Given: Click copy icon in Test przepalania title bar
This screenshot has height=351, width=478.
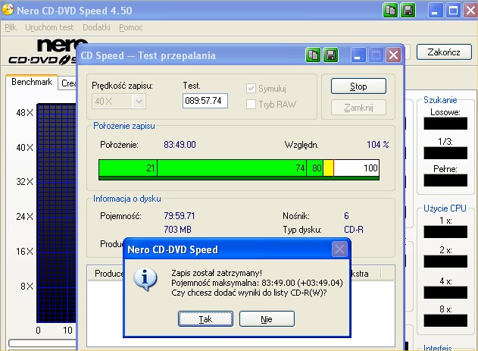Looking at the screenshot, I should coord(313,55).
